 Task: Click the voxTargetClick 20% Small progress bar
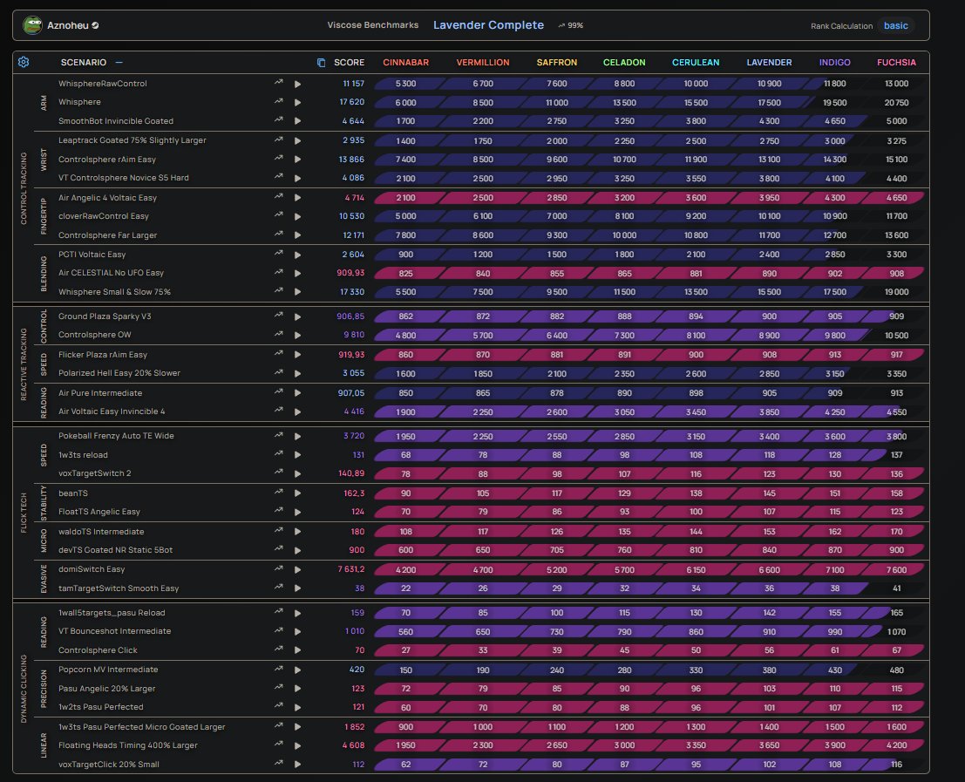coord(649,765)
